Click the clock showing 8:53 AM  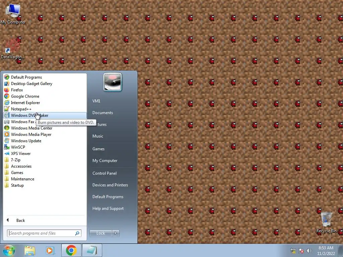[326, 251]
